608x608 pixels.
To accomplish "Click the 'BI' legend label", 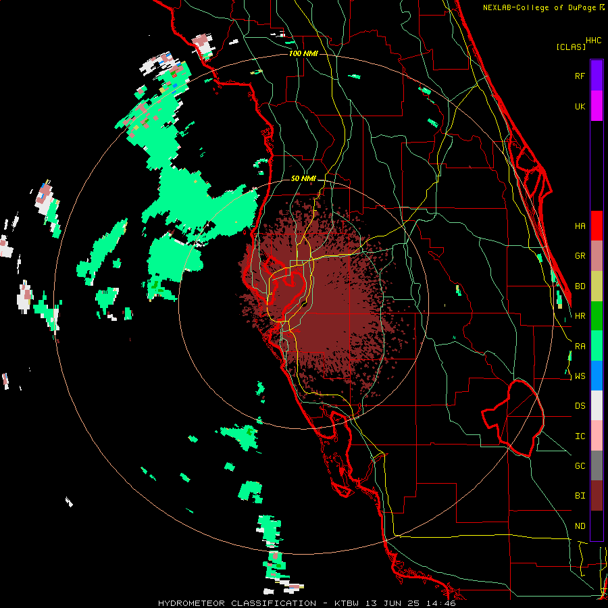I will (x=580, y=496).
